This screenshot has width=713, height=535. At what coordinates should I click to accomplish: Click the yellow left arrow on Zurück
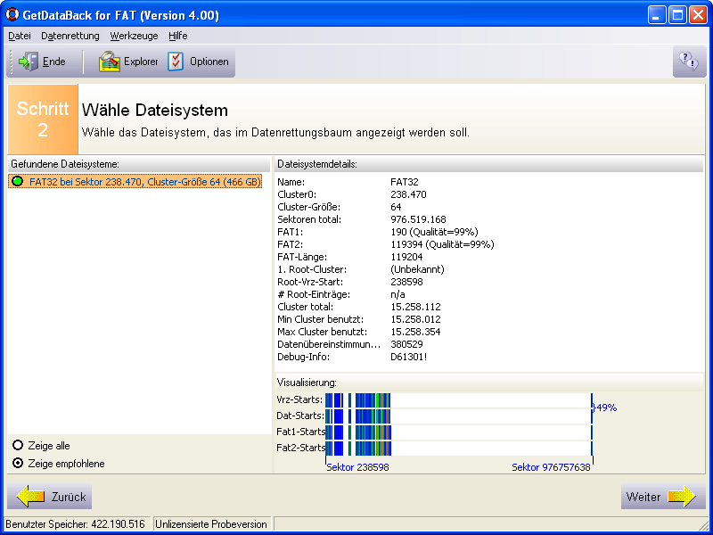pyautogui.click(x=31, y=497)
